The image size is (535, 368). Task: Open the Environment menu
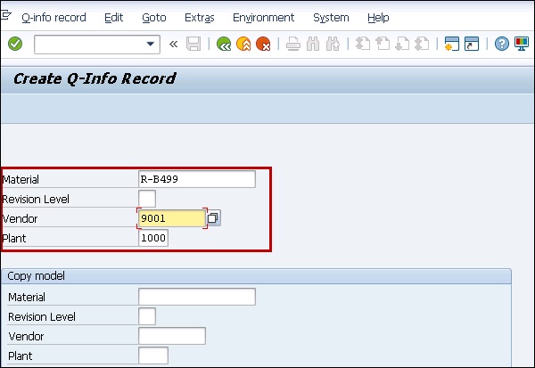[263, 17]
